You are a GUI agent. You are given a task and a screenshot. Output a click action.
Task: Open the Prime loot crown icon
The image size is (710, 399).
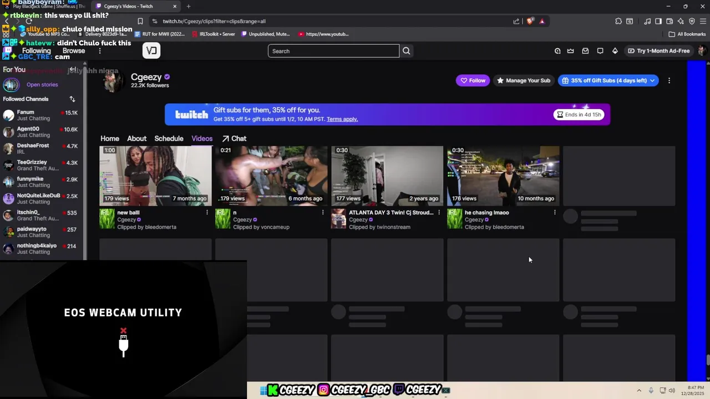click(x=570, y=51)
